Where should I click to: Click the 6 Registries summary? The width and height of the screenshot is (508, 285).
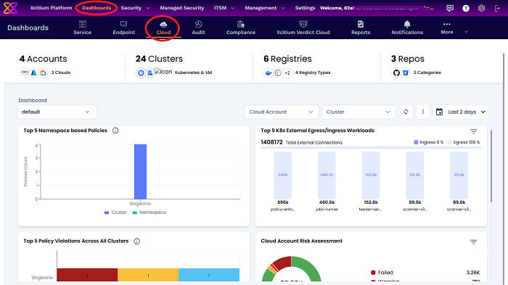pyautogui.click(x=287, y=59)
